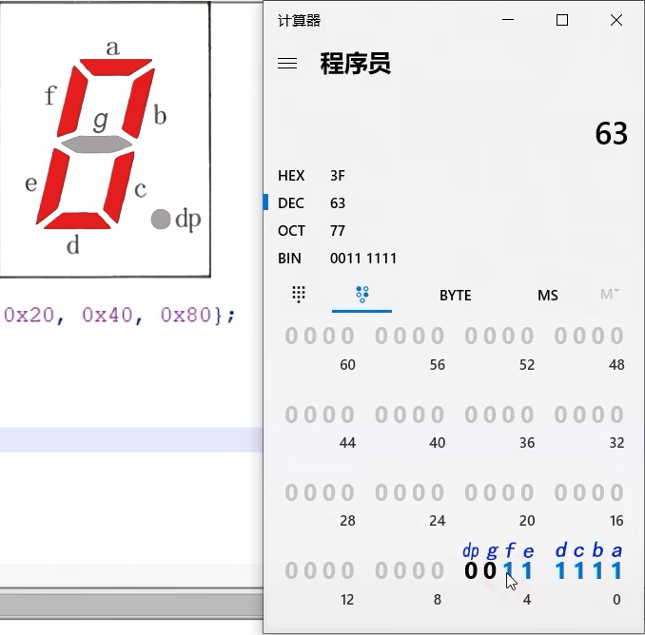Switch to the full keypad icon
This screenshot has width=645, height=635.
[299, 295]
